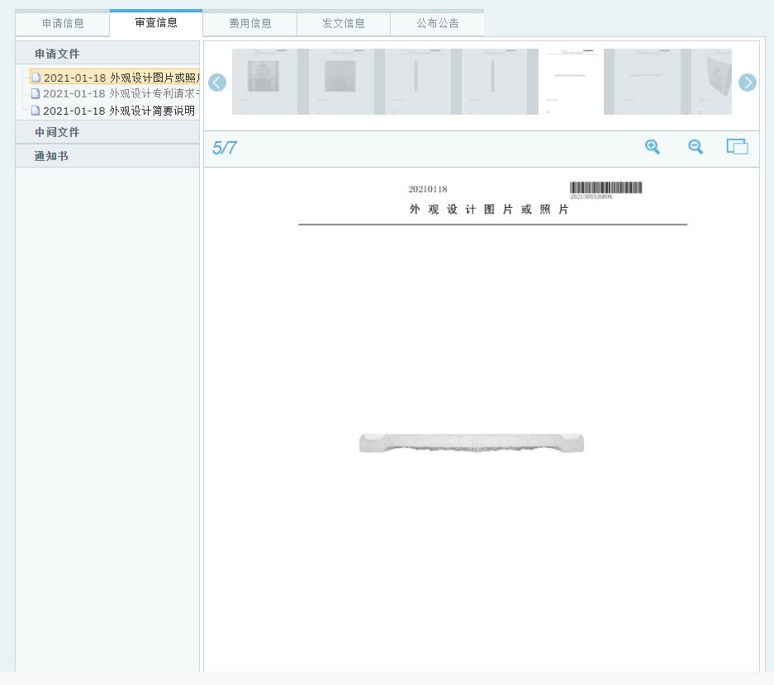Click the zoom out magnifier icon
774x685 pixels.
pyautogui.click(x=696, y=147)
